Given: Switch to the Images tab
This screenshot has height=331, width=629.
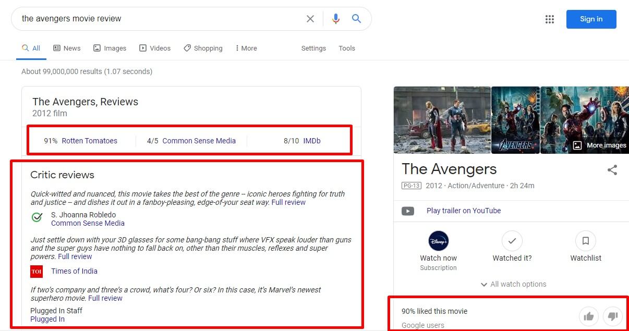Looking at the screenshot, I should coord(110,48).
